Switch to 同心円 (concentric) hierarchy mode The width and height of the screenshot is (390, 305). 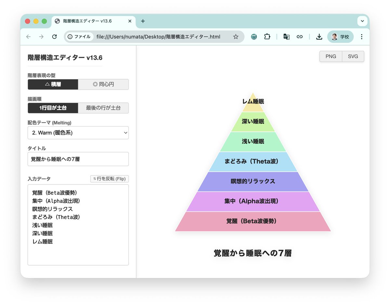click(103, 84)
